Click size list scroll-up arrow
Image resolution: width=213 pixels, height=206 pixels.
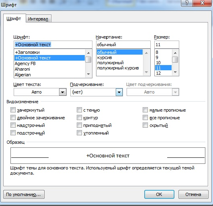(175, 53)
